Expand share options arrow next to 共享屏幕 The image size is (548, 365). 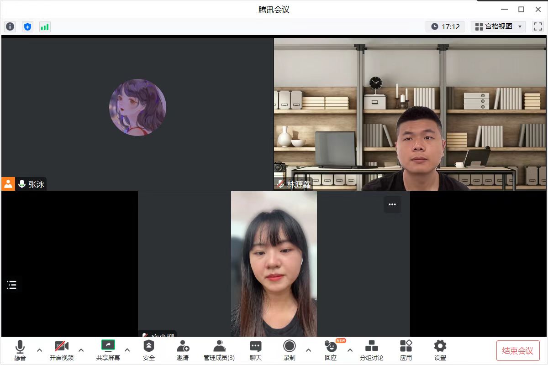pyautogui.click(x=127, y=350)
